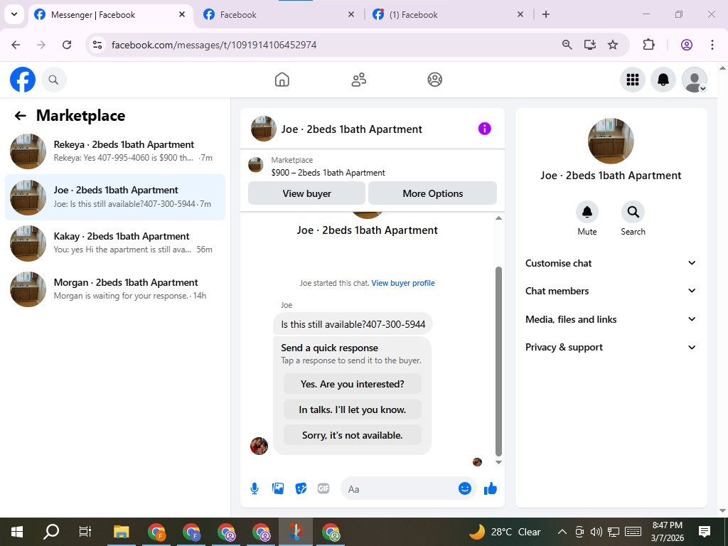728x546 pixels.
Task: Open the tab search dropdown arrow
Action: click(x=14, y=14)
